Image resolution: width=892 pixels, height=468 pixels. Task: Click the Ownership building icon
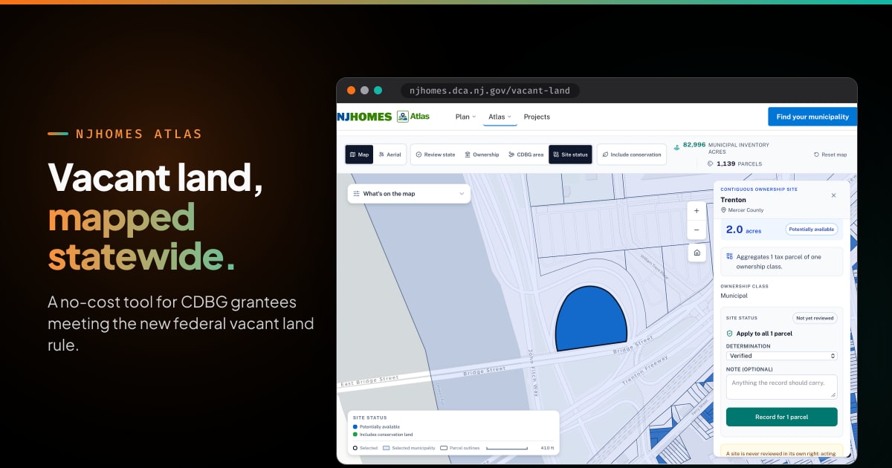pyautogui.click(x=467, y=155)
